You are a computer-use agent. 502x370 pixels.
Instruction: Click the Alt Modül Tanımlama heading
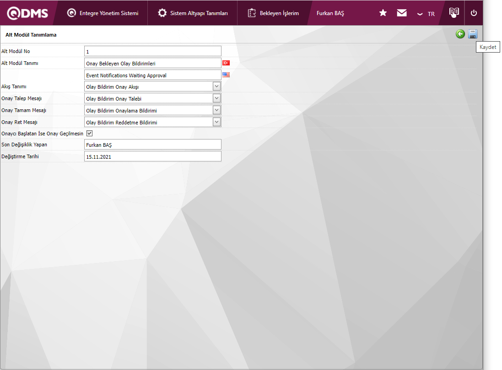(31, 35)
